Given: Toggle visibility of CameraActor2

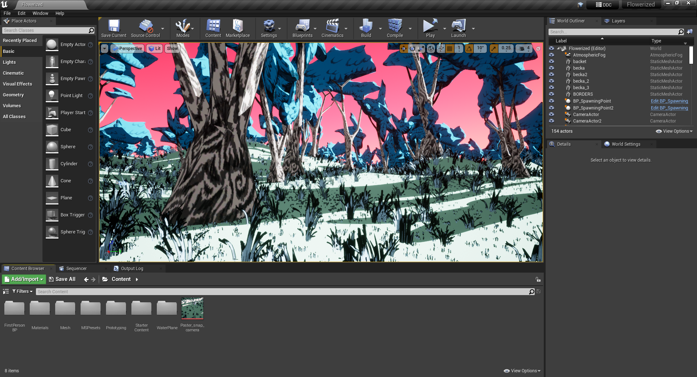Looking at the screenshot, I should pos(551,121).
